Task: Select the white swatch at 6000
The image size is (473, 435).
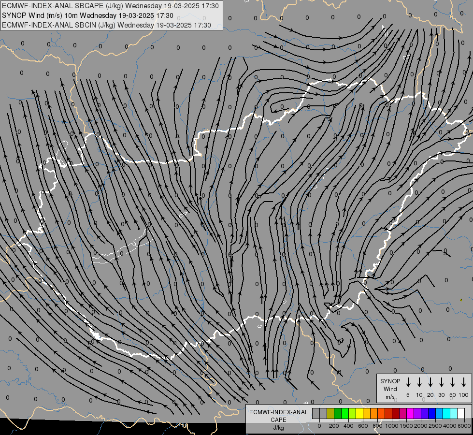Action: (461, 413)
